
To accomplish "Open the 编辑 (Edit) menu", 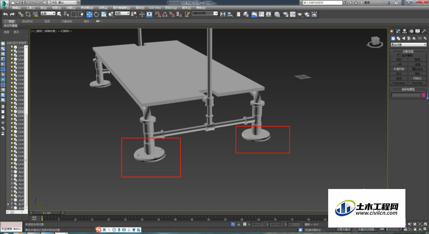I will pyautogui.click(x=17, y=8).
